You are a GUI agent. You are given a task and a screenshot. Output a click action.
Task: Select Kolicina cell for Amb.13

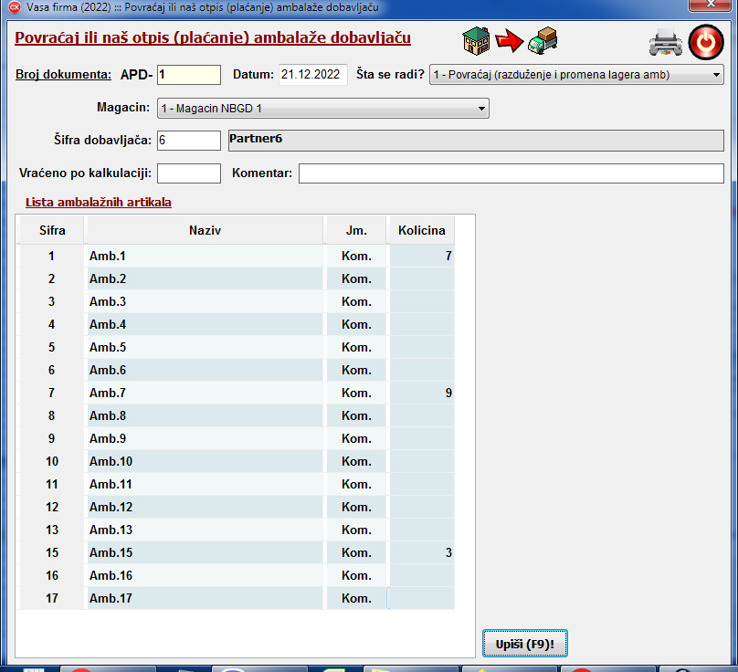pos(422,530)
